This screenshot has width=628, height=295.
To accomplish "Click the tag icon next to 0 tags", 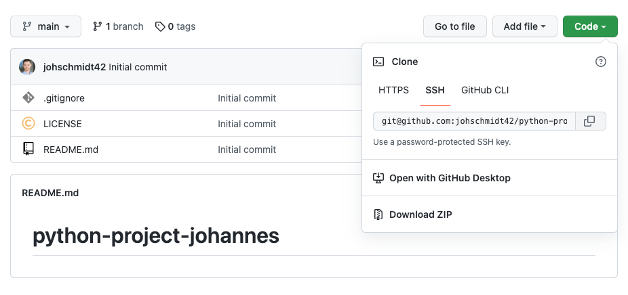I will (x=160, y=26).
